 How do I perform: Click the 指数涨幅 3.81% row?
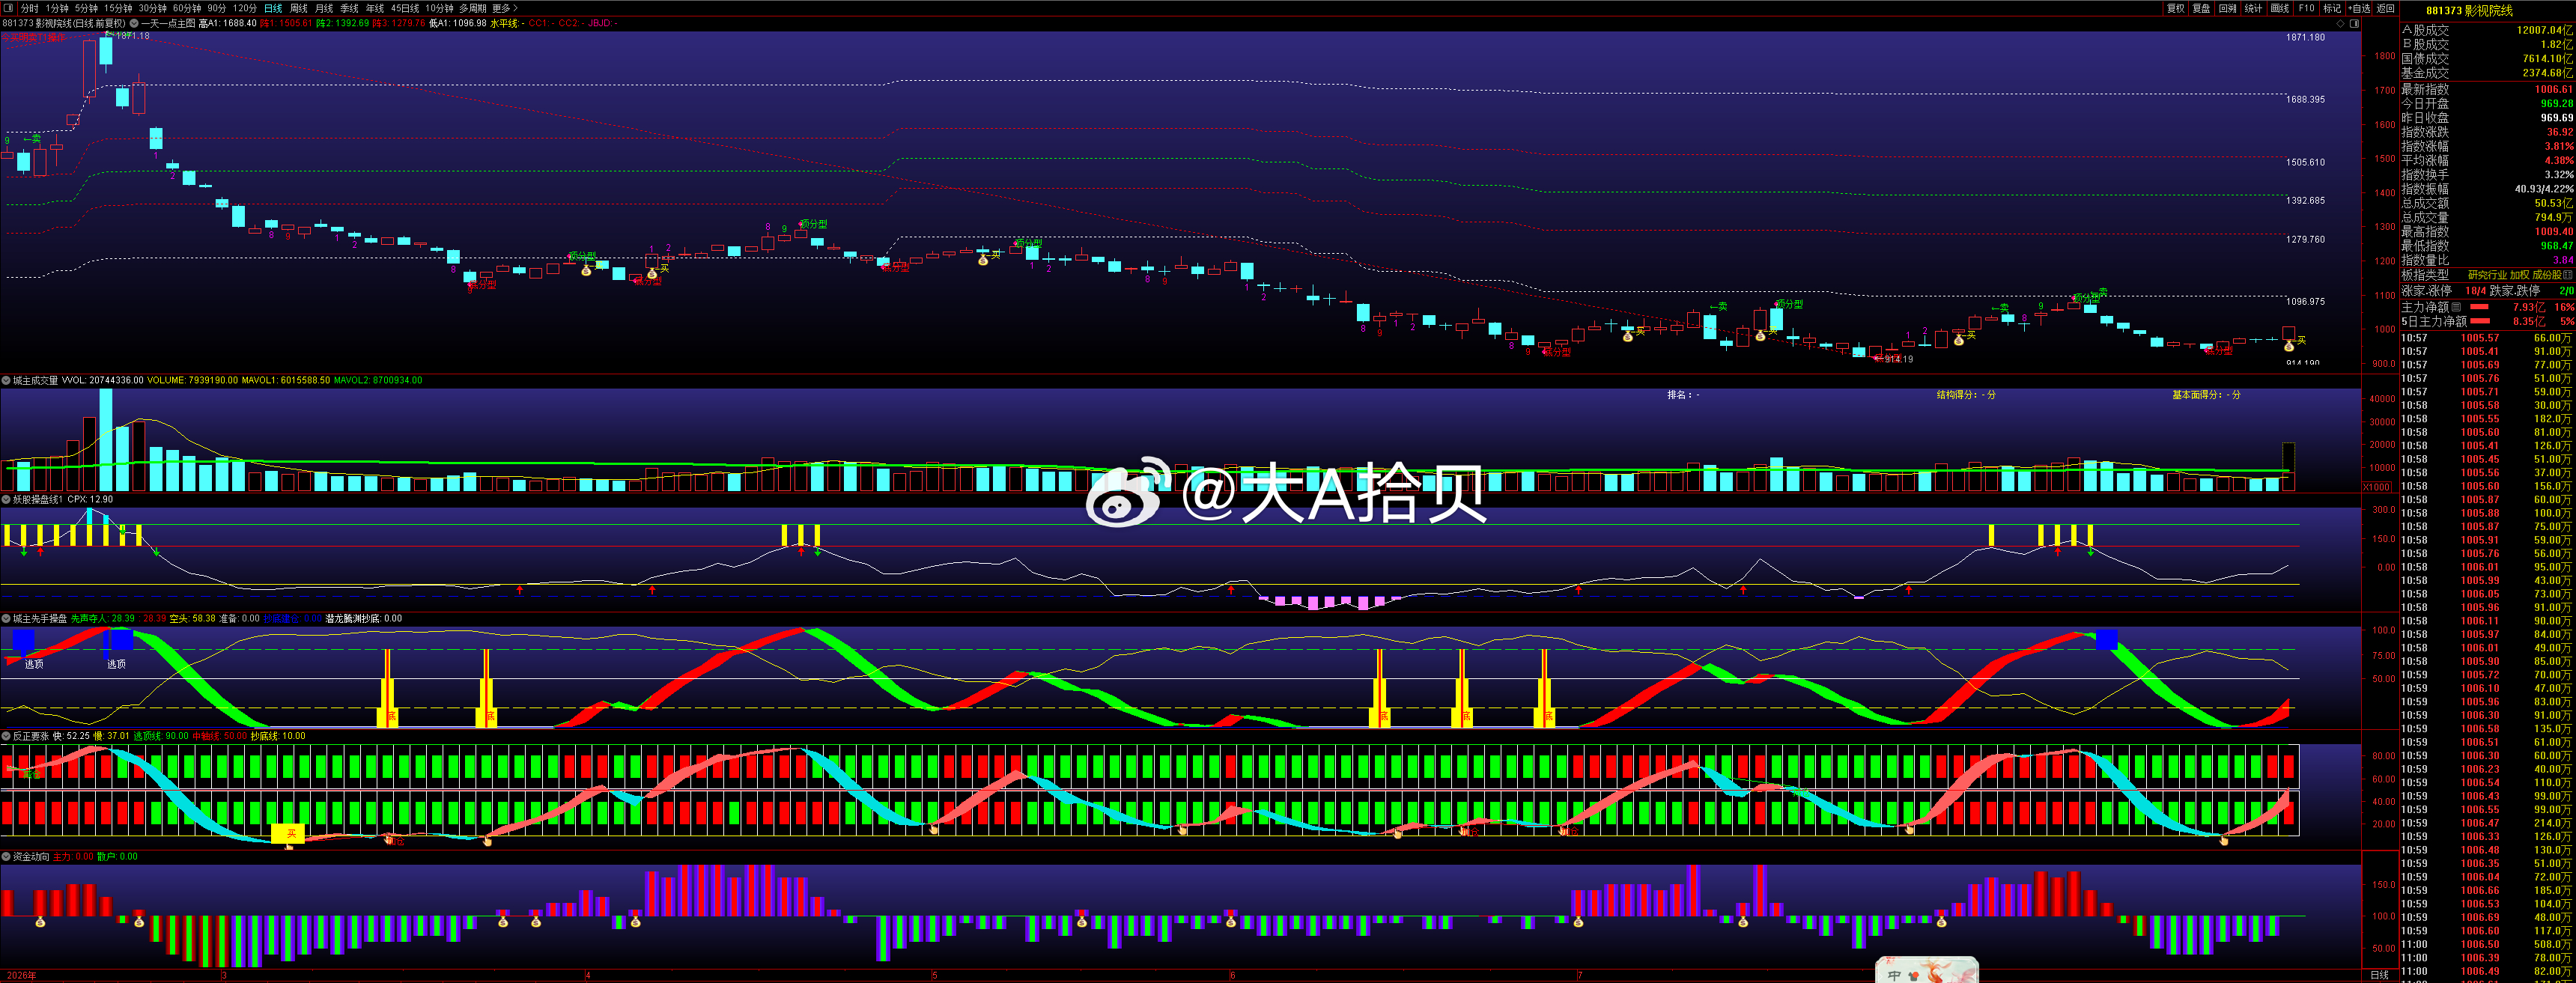click(2487, 146)
